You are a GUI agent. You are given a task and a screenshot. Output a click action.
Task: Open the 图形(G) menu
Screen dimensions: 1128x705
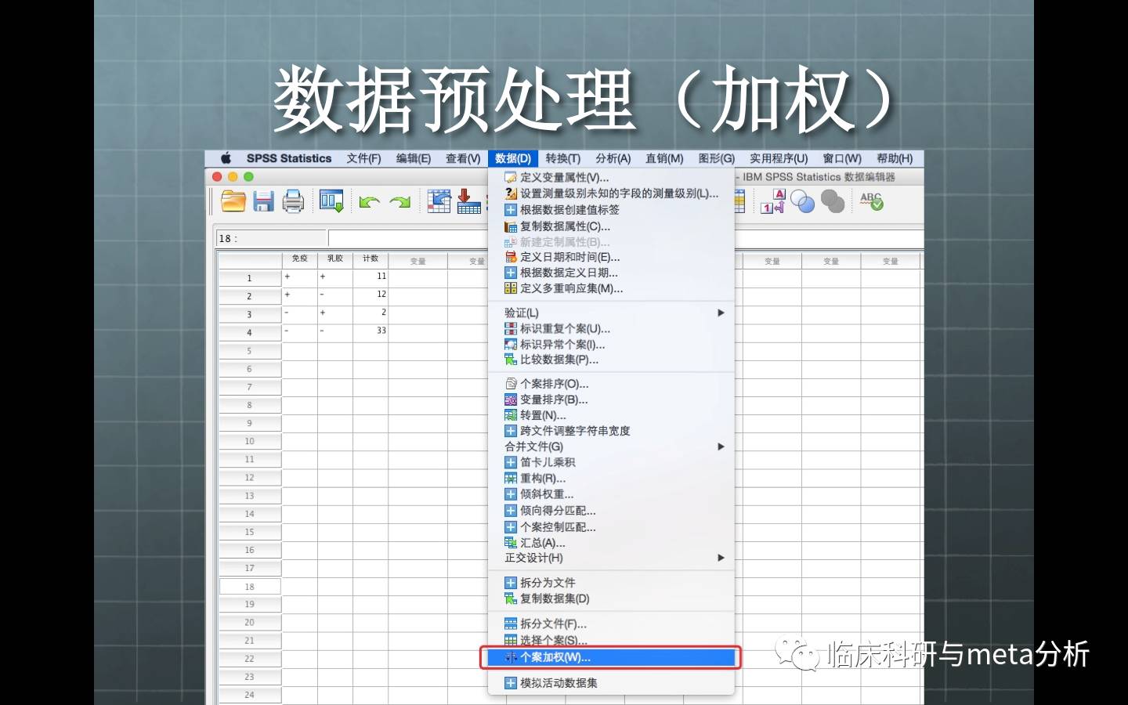click(717, 158)
